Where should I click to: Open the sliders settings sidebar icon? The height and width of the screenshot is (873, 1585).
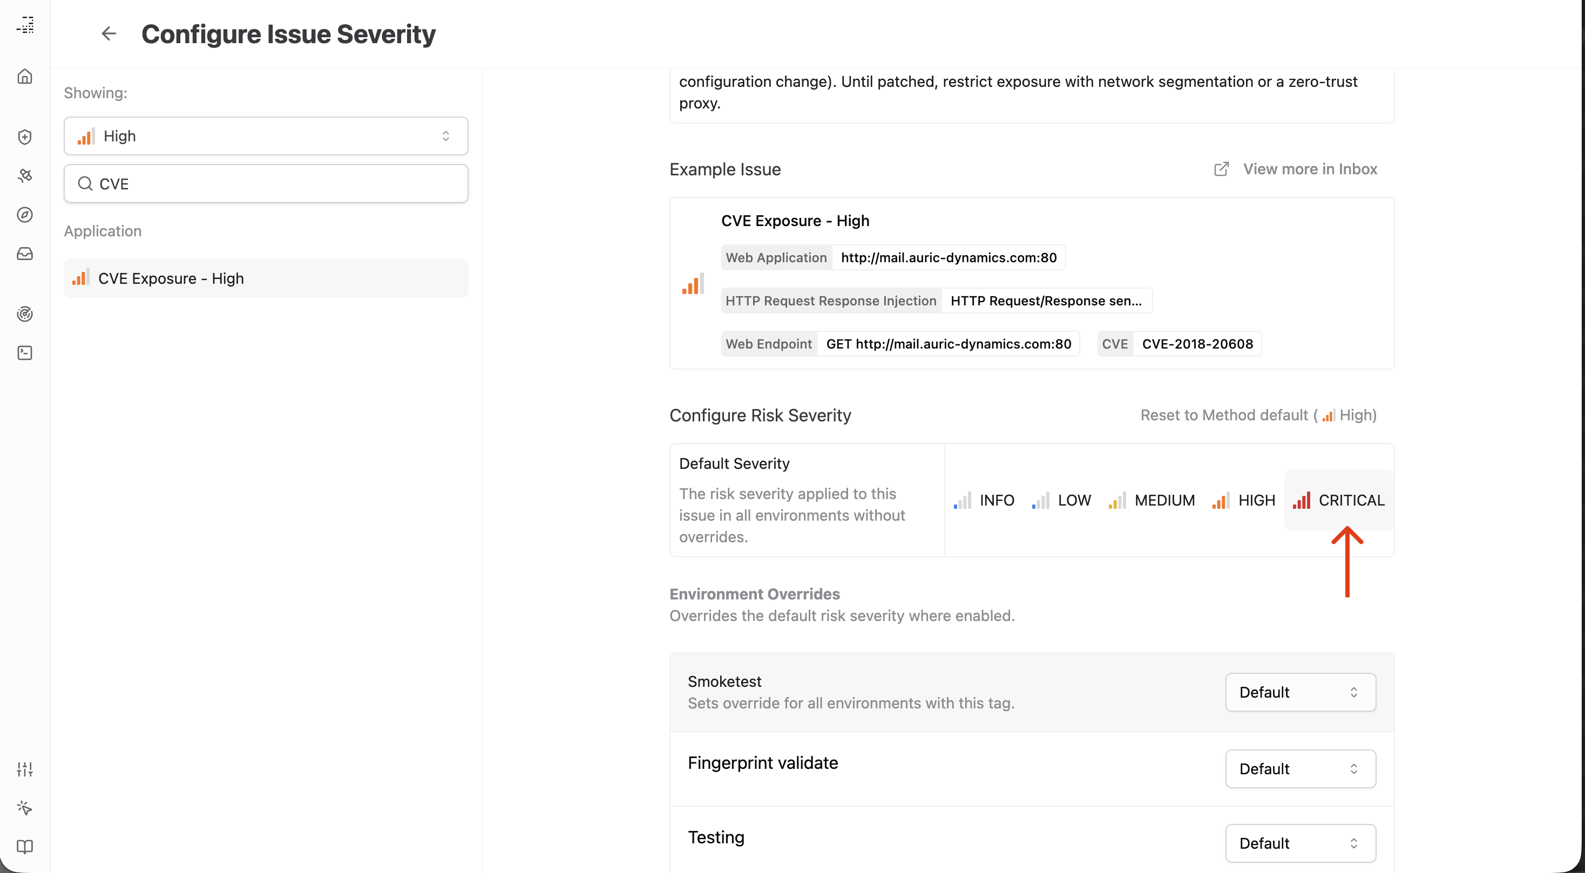[x=25, y=768]
